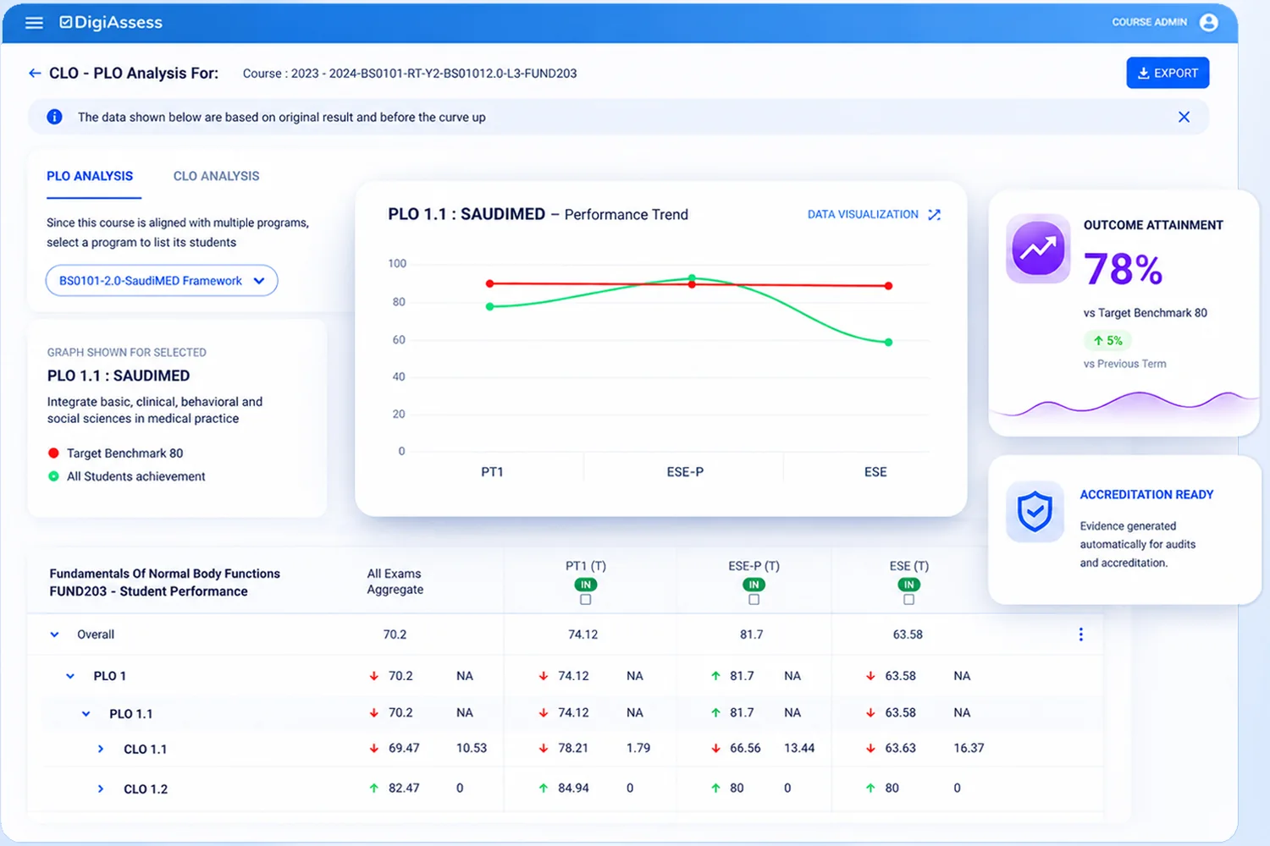Click the Export button

click(x=1168, y=73)
